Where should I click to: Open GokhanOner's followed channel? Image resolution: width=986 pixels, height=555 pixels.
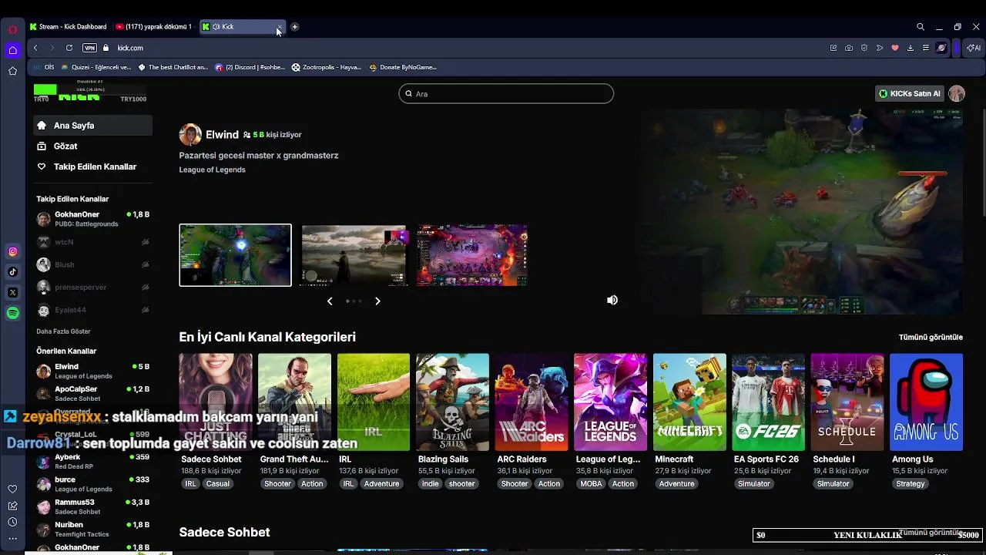[92, 219]
